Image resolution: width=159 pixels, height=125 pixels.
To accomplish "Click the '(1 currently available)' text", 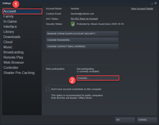I will point(88,71).
